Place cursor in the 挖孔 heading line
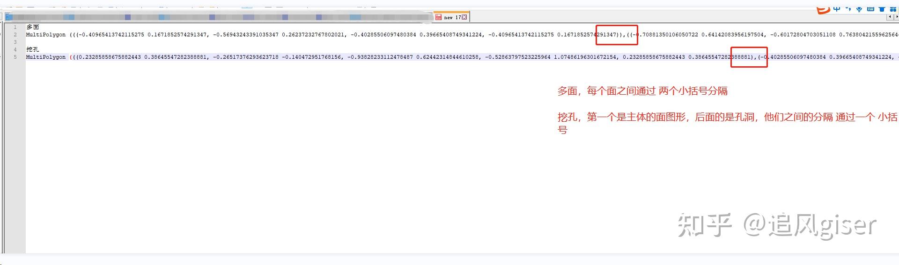Screen dimensions: 899x265 point(33,49)
